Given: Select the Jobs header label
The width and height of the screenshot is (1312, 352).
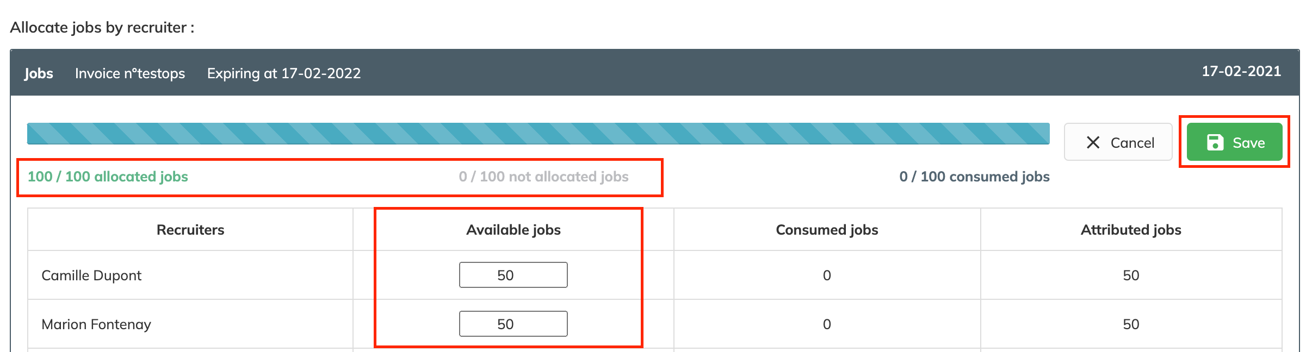Looking at the screenshot, I should point(39,73).
